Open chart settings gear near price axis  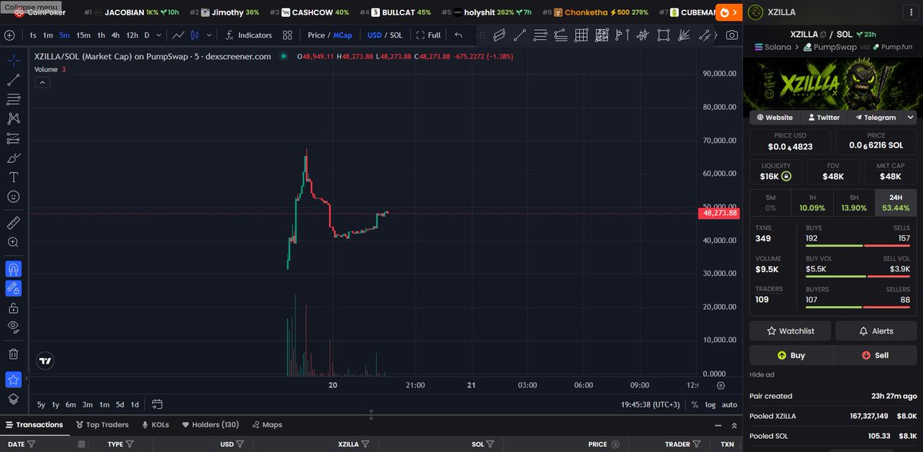[721, 385]
